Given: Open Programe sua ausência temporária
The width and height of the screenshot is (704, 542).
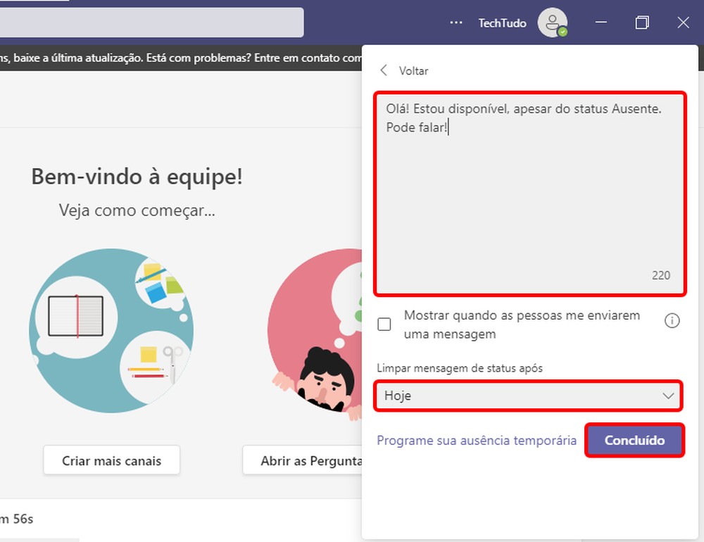Looking at the screenshot, I should click(x=477, y=440).
